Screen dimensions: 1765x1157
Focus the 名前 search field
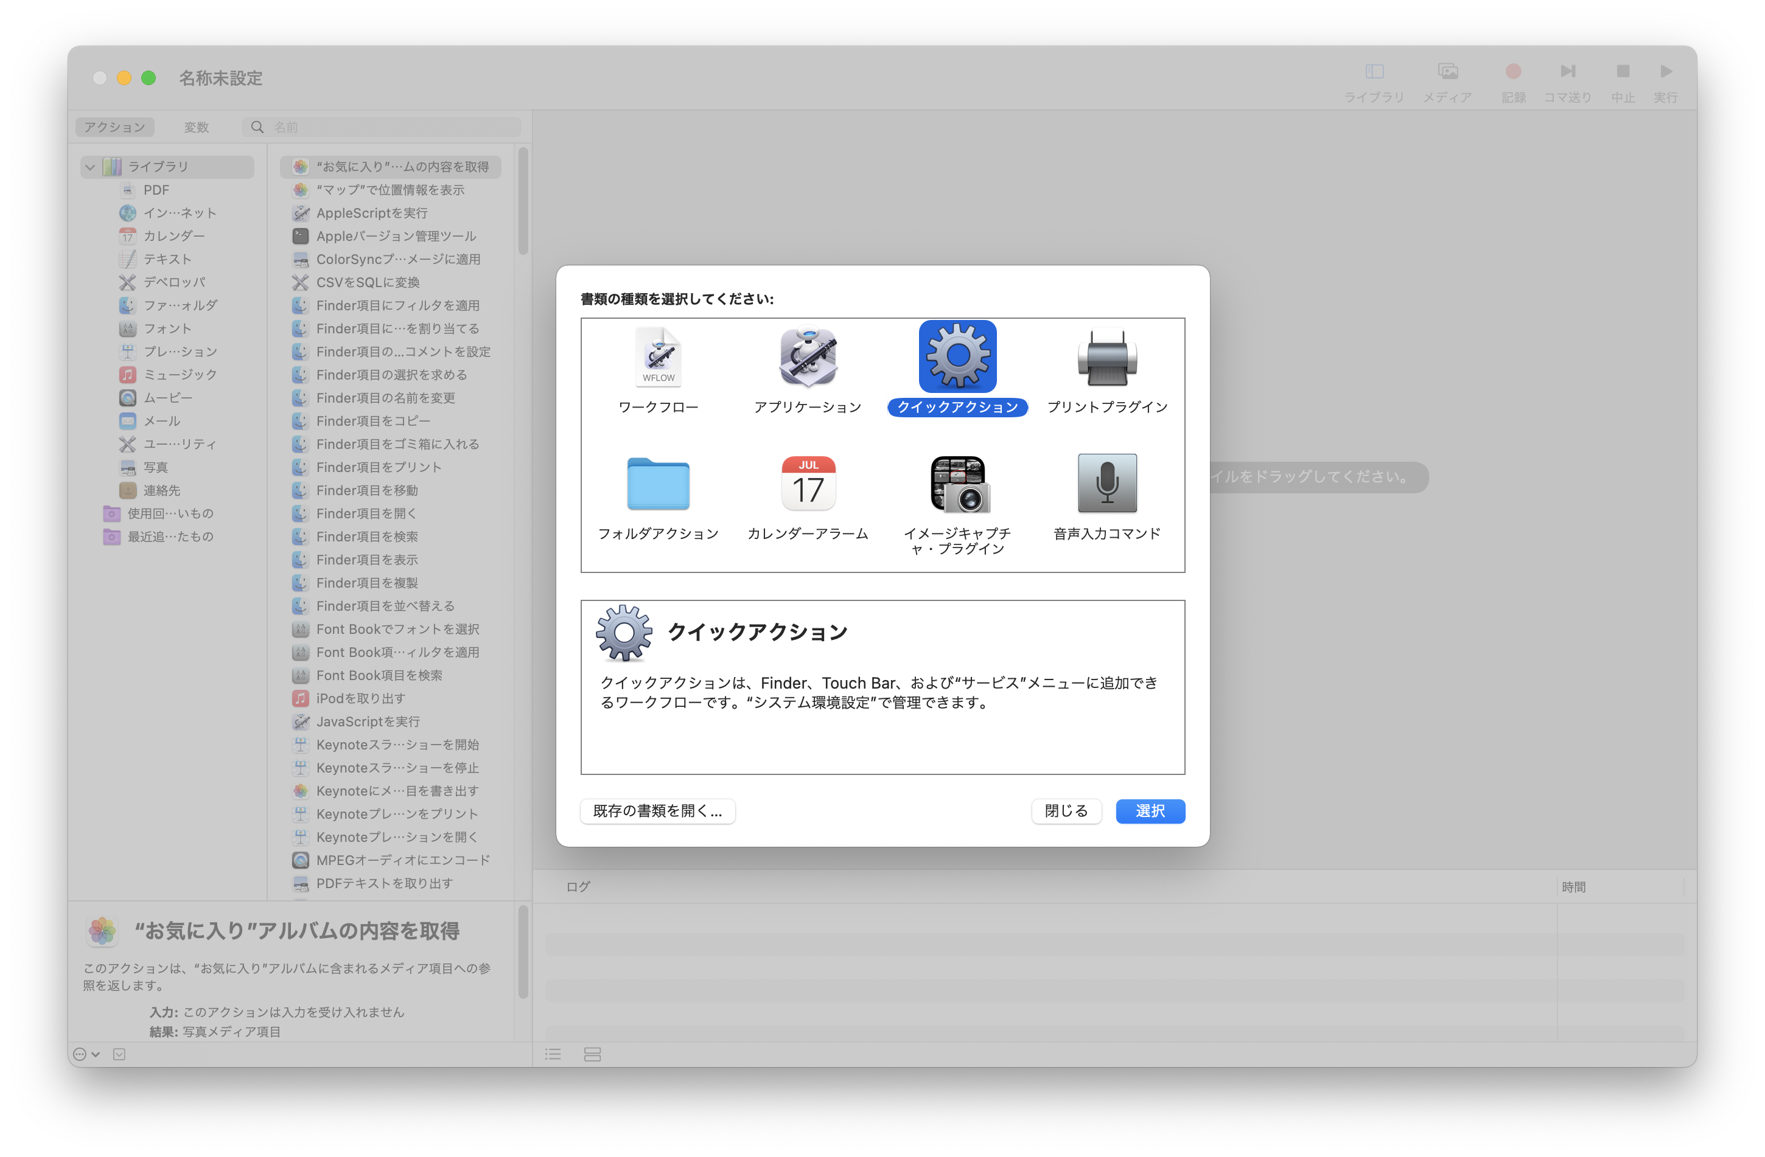(x=381, y=128)
